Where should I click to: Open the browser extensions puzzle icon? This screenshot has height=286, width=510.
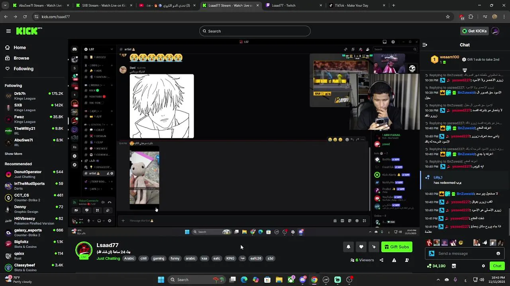coord(471,17)
